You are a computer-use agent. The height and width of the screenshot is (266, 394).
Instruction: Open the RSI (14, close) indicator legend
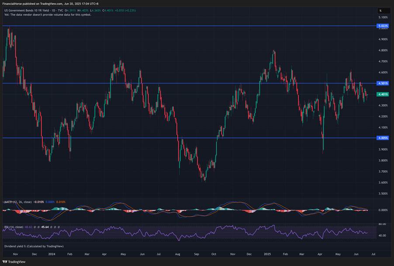[14, 227]
